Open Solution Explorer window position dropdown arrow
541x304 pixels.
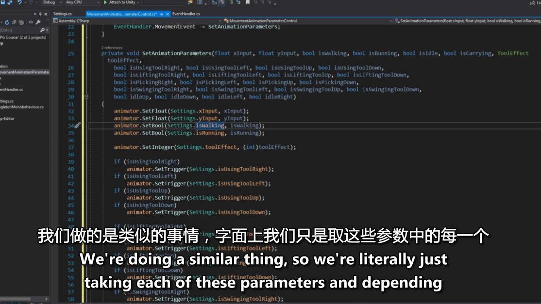(x=35, y=14)
